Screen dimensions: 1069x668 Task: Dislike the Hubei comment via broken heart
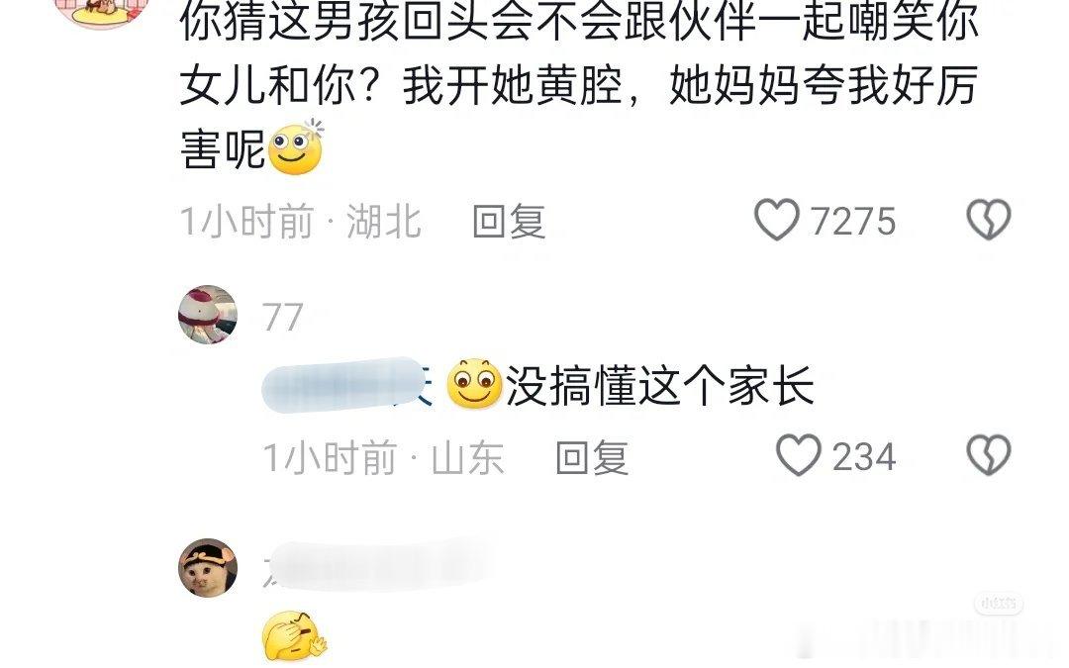click(989, 220)
